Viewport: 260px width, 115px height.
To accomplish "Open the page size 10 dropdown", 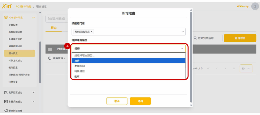I will coord(246,68).
